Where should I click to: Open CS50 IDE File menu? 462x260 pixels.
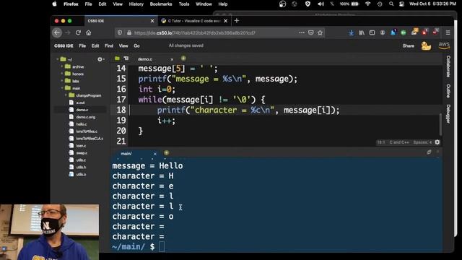[82, 46]
